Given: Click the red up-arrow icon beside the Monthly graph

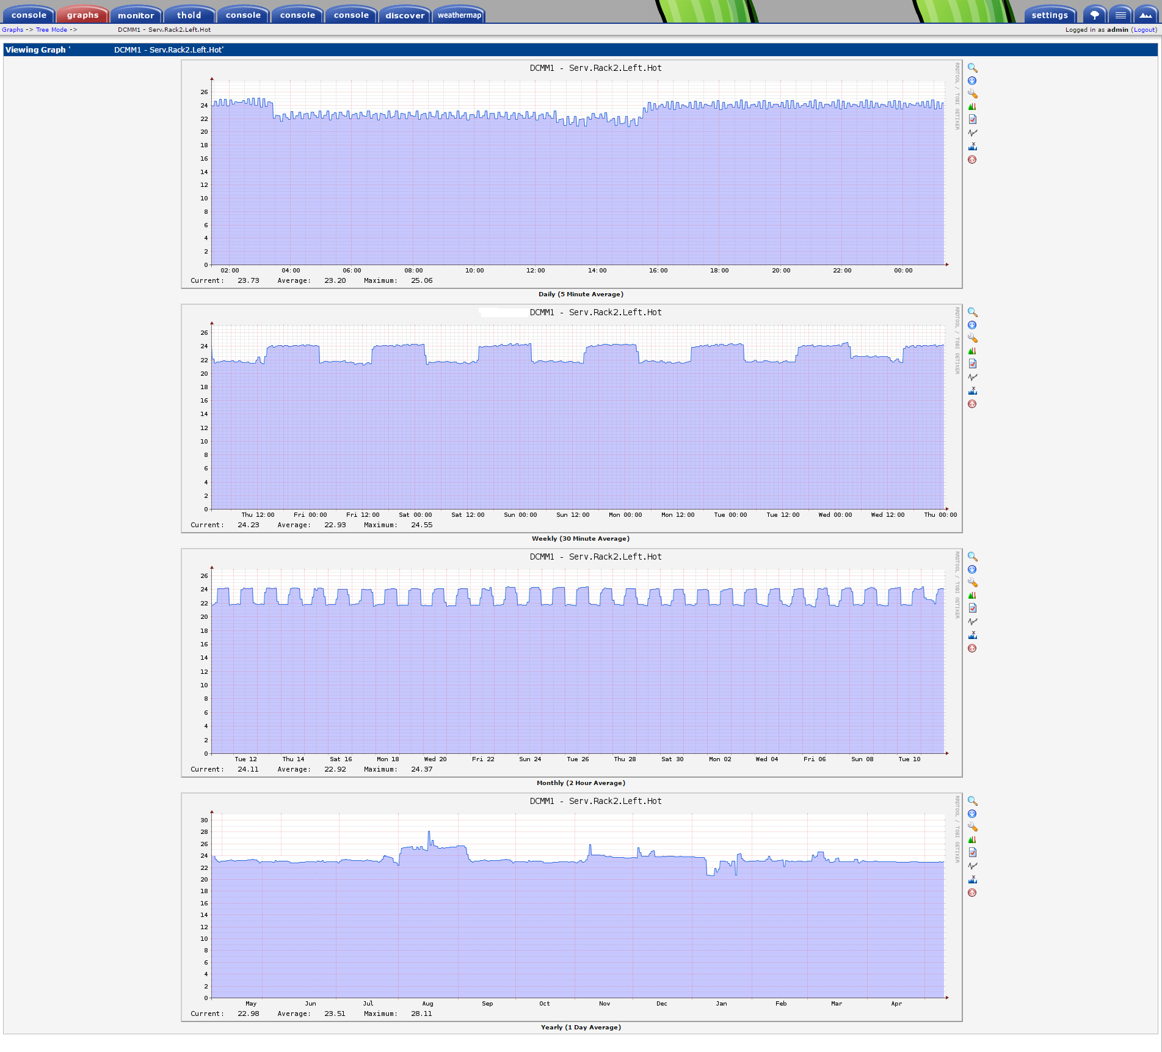Looking at the screenshot, I should coord(972,648).
